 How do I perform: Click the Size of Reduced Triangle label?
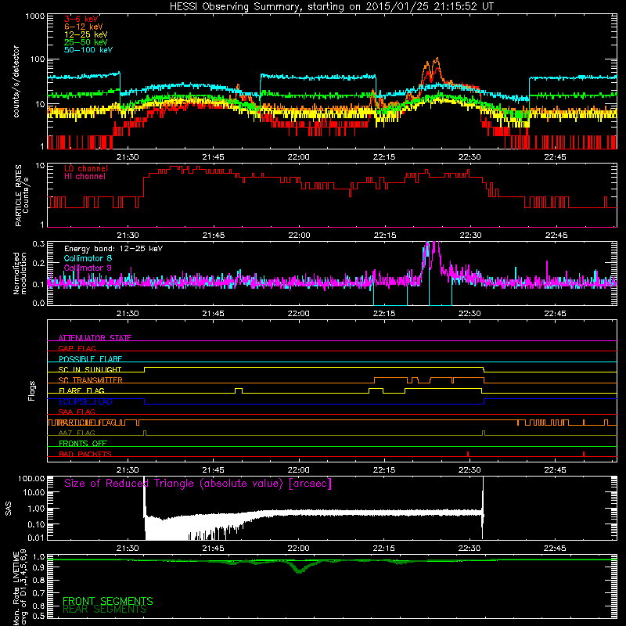[x=198, y=484]
